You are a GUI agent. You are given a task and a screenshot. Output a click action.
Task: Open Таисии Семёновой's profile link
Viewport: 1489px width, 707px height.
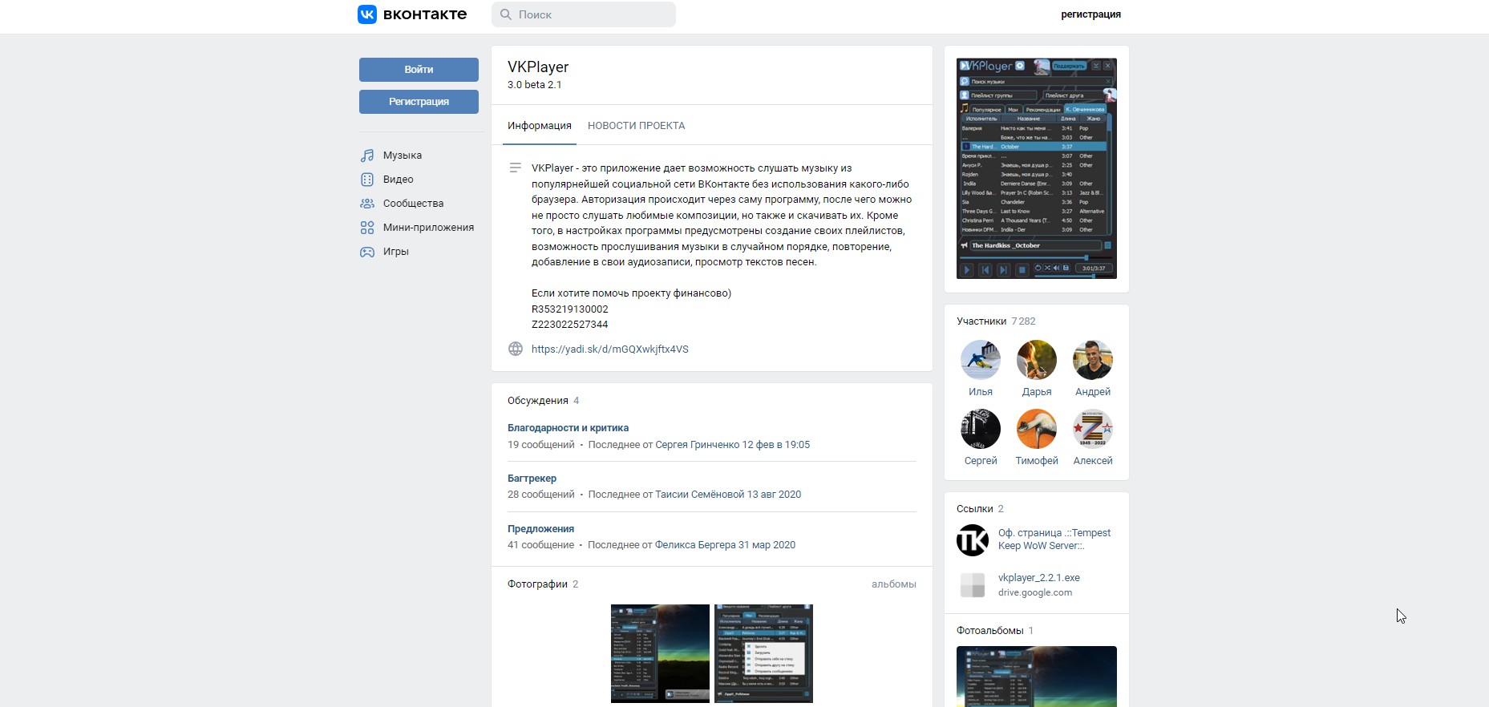[700, 495]
